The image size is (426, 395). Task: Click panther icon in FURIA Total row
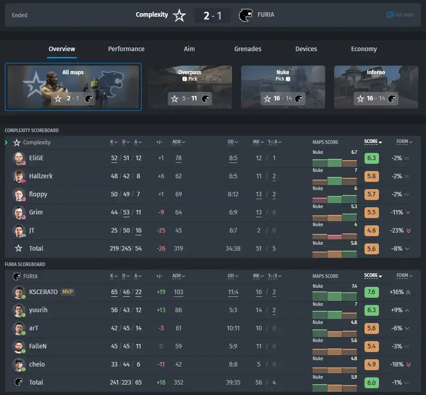[x=19, y=382]
